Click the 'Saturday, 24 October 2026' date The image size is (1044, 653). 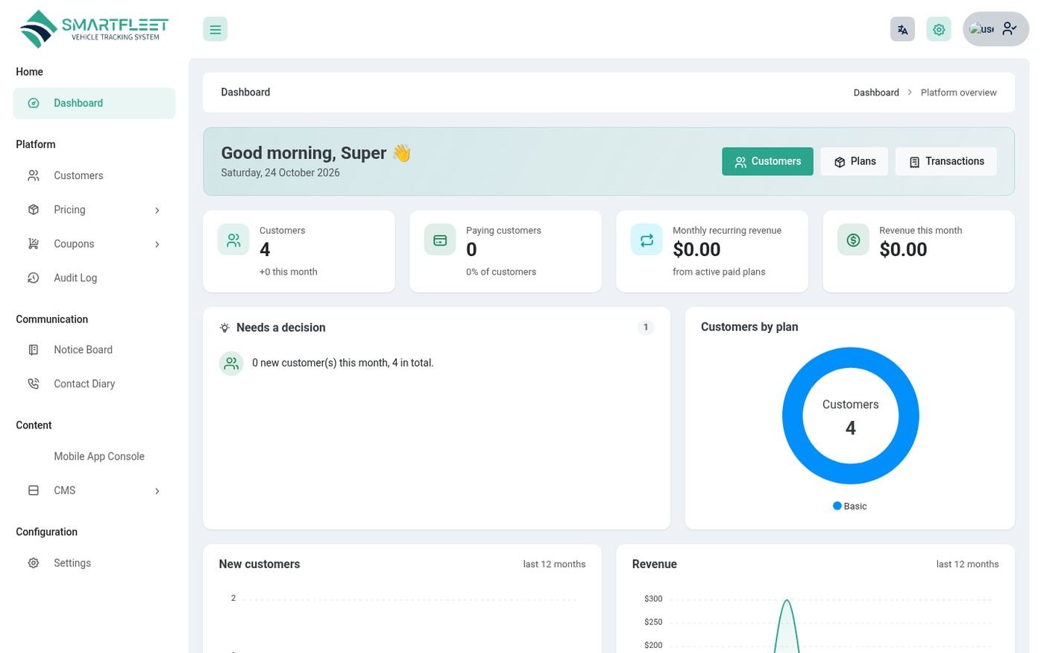click(280, 172)
